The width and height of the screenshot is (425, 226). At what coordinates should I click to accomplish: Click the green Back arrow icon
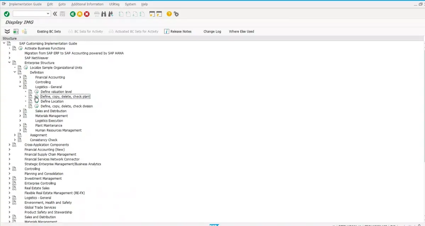73,14
